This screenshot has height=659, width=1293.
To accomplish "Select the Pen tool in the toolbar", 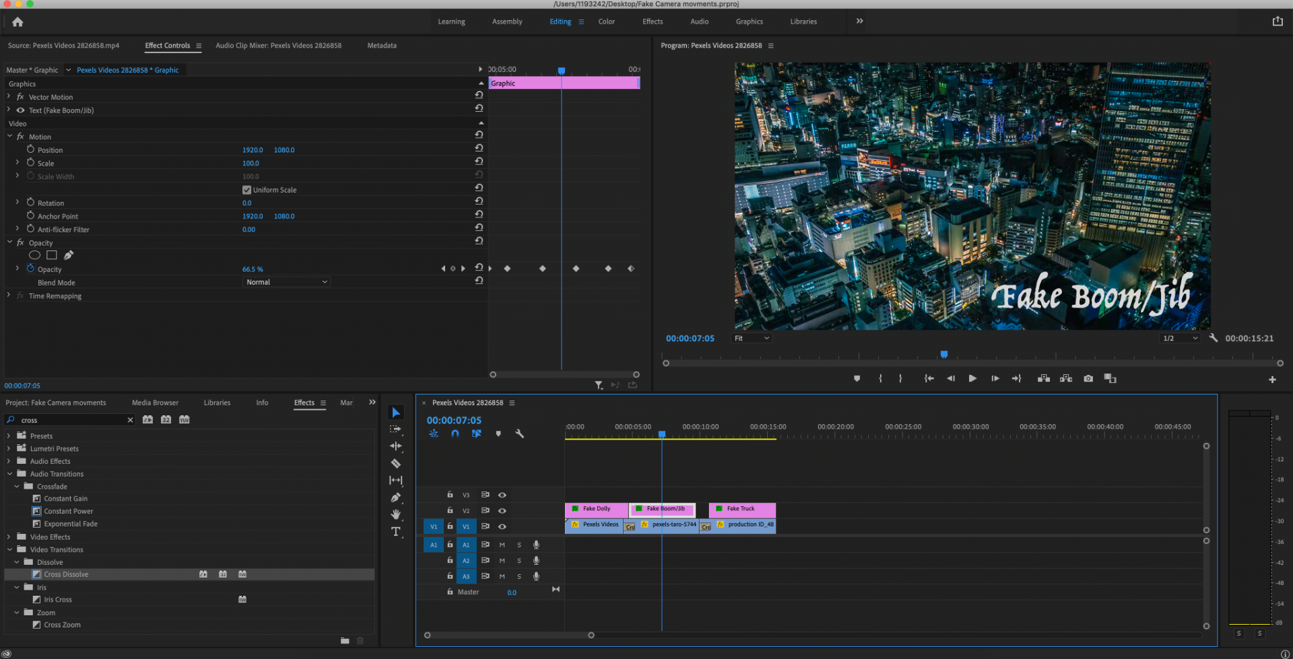I will coord(396,497).
